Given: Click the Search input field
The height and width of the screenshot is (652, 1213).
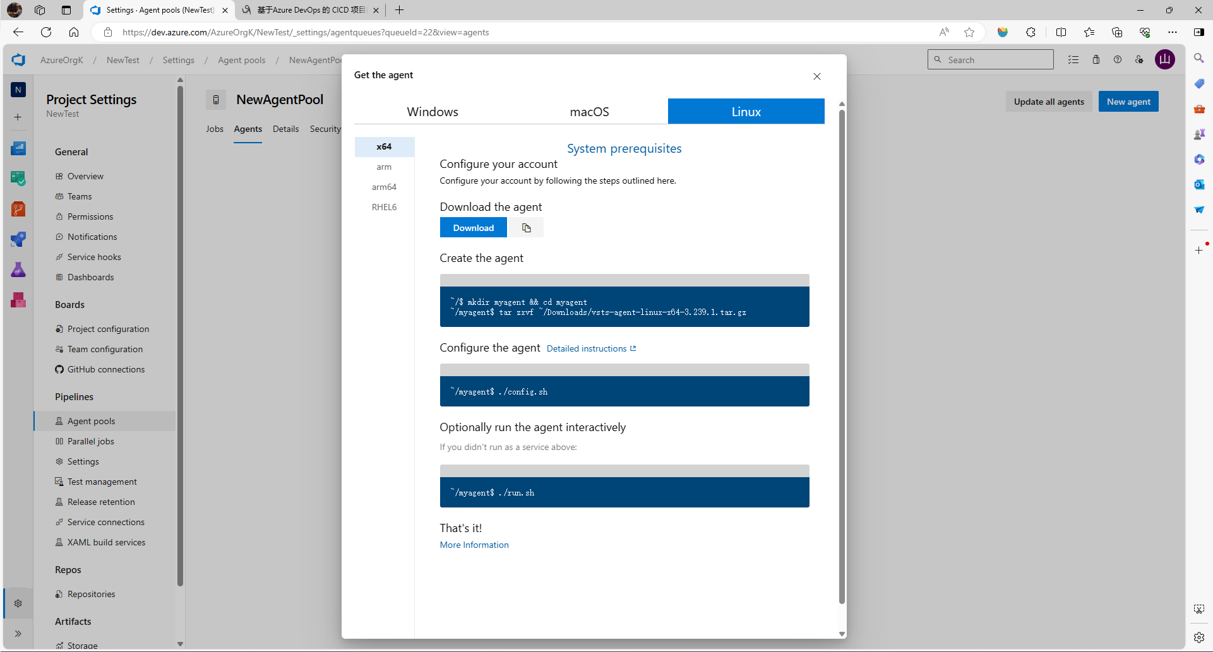Looking at the screenshot, I should (991, 60).
